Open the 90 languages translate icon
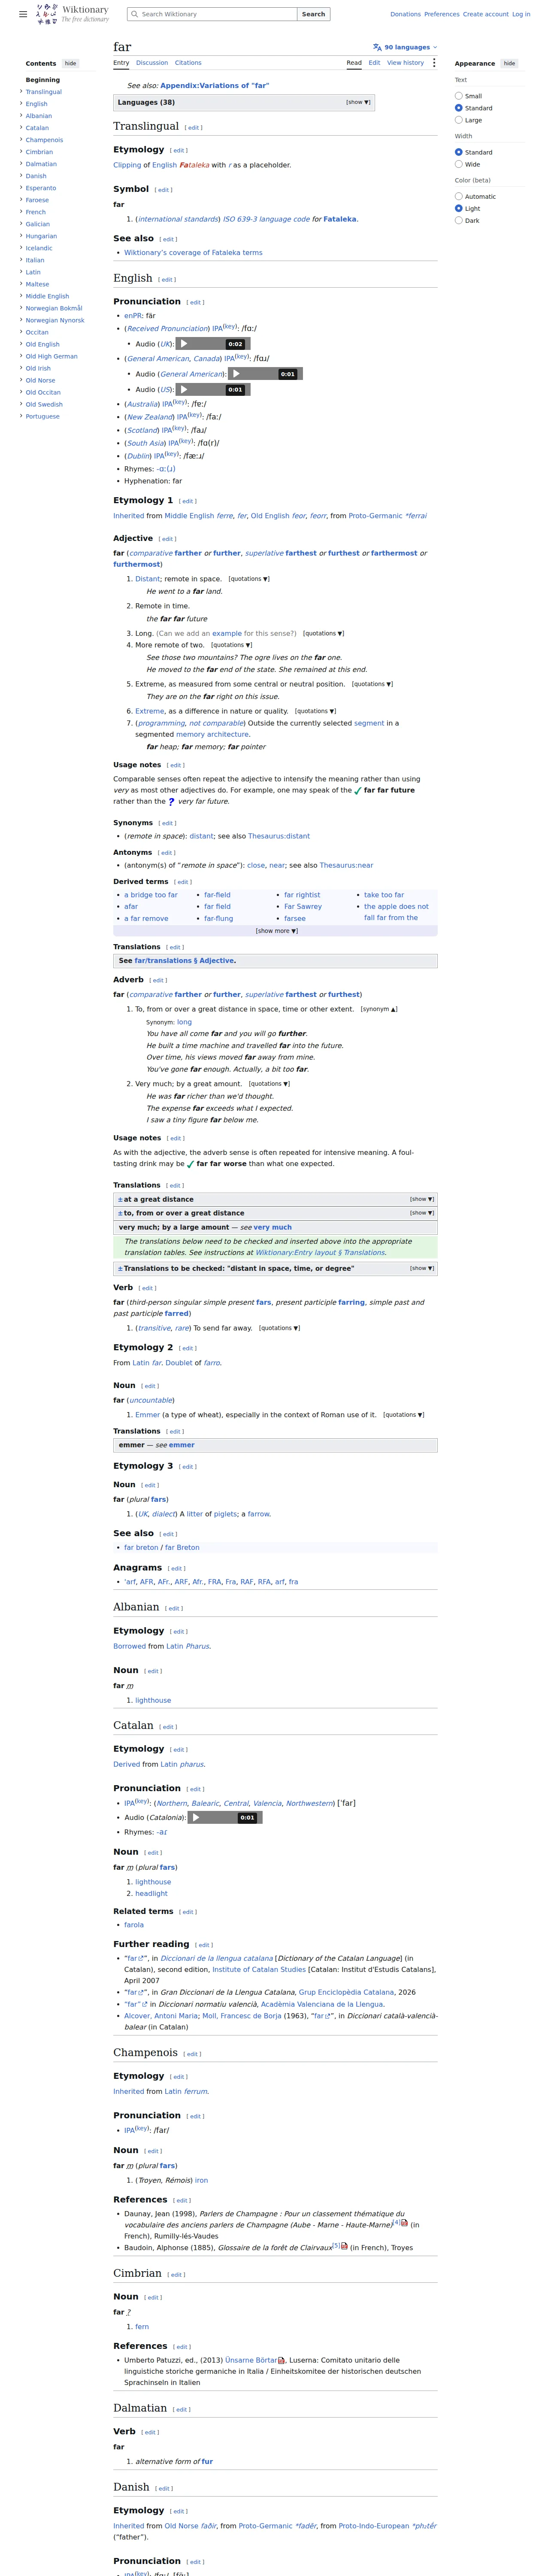This screenshot has width=551, height=2576. (x=377, y=47)
